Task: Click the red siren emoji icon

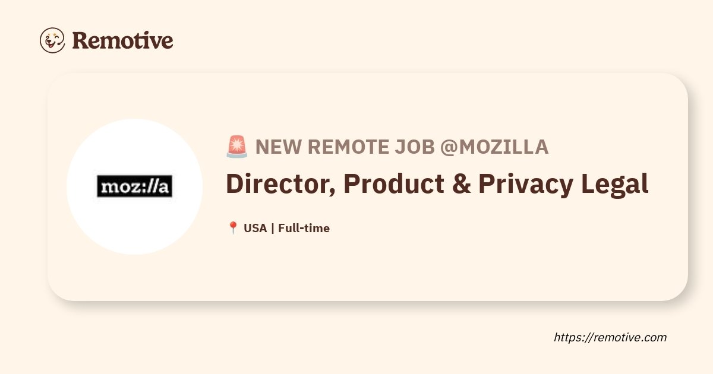Action: [237, 147]
